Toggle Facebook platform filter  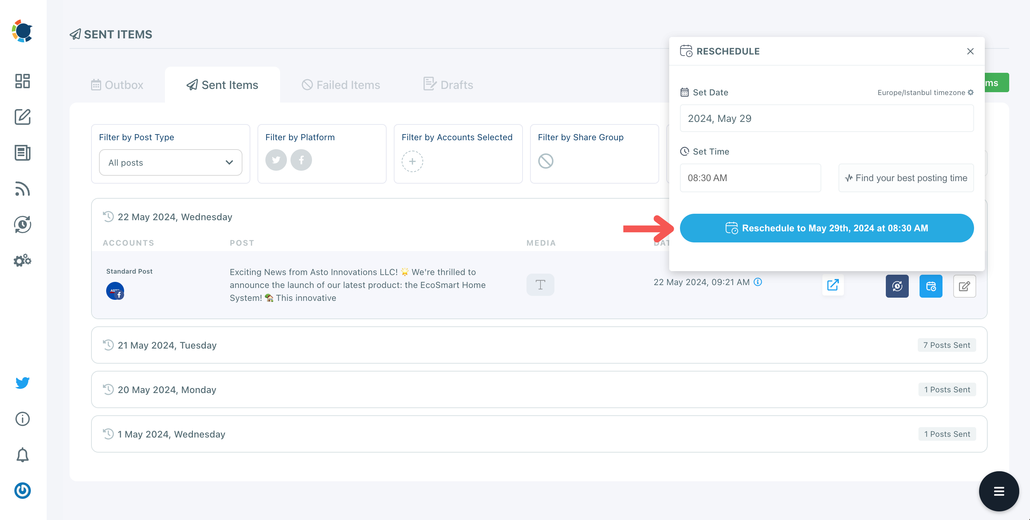(301, 160)
